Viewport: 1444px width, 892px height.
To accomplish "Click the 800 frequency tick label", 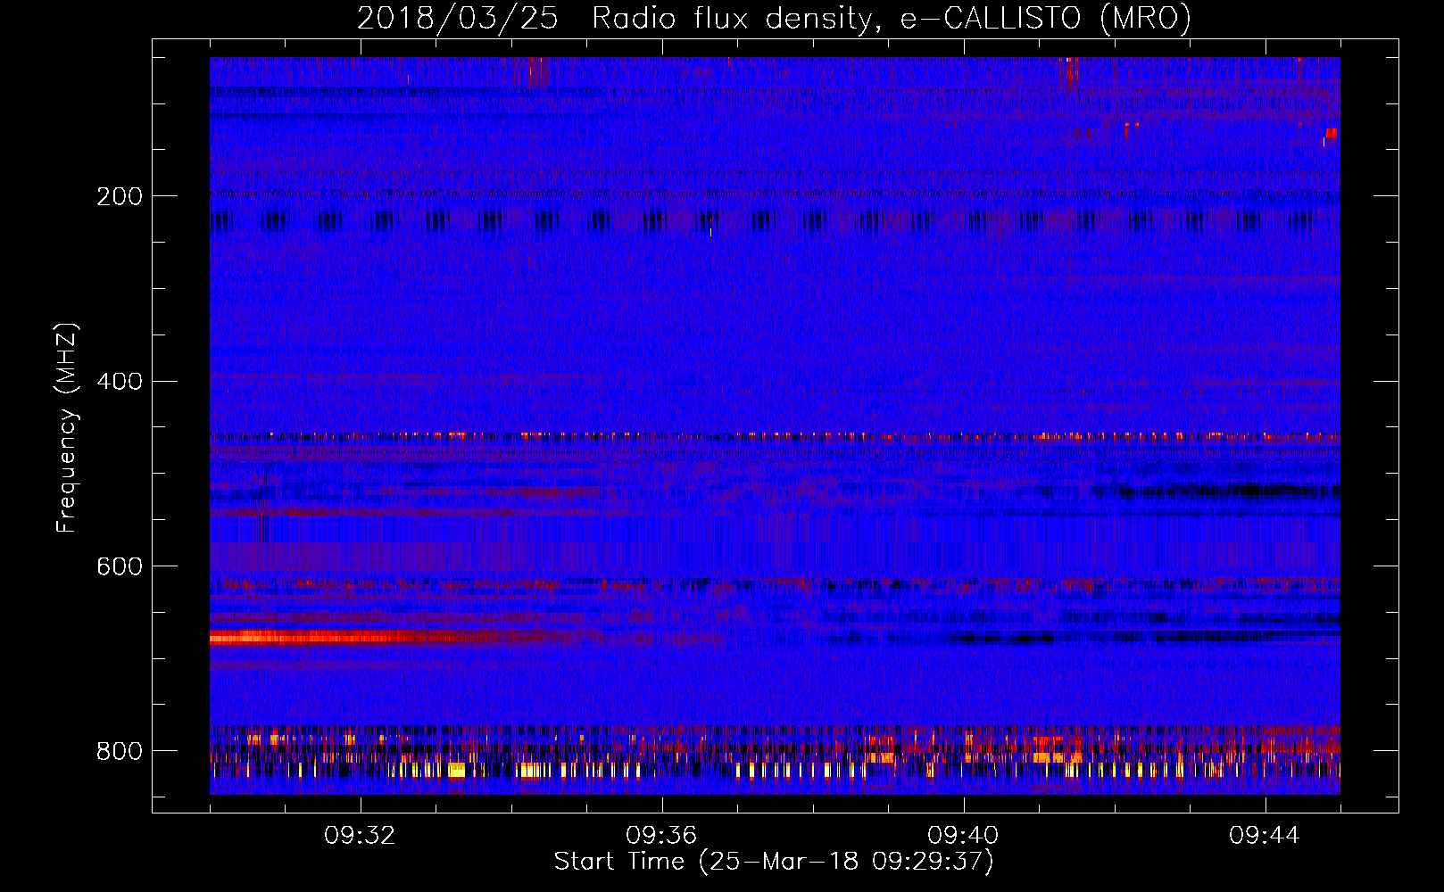I will pos(120,751).
